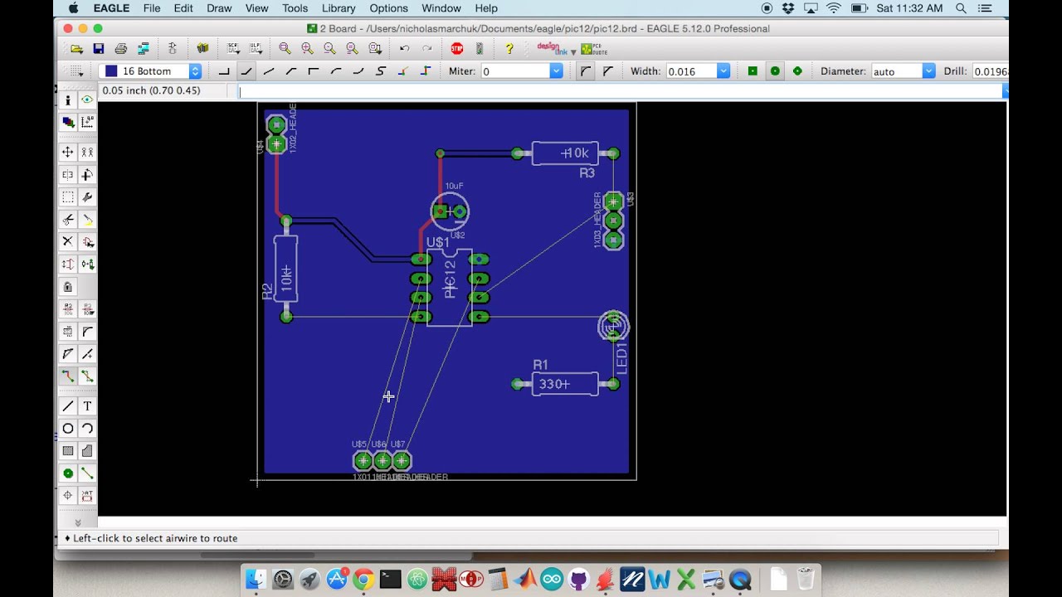Click the Drill value field
Screen dimensions: 1062x597
click(x=991, y=71)
